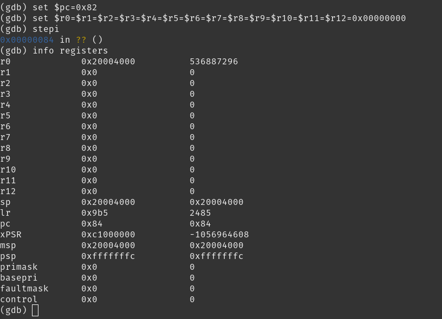This screenshot has width=442, height=319.
Task: Click the xPSR decimal value -1056964608
Action: pos(219,235)
